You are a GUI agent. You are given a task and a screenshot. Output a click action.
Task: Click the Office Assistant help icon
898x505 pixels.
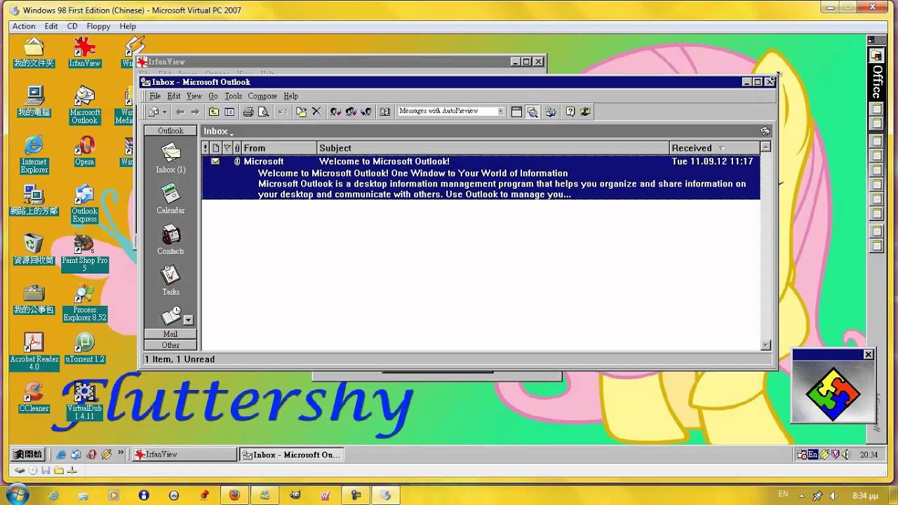point(570,112)
